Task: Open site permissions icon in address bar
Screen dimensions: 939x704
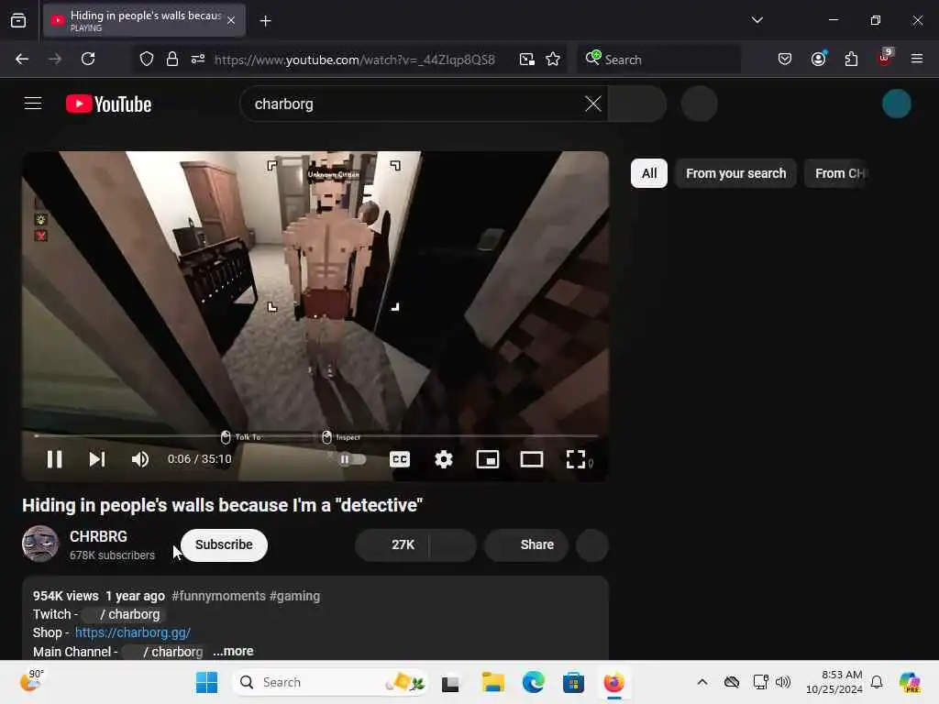Action: 198,59
